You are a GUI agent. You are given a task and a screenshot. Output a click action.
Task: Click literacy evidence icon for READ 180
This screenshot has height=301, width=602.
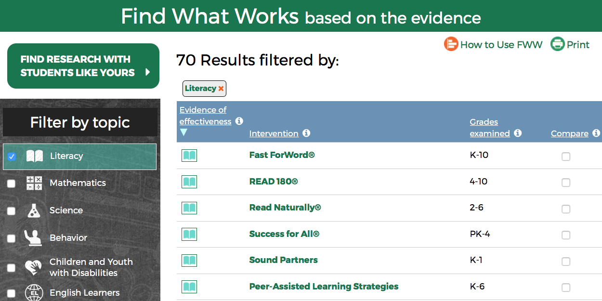pos(189,182)
